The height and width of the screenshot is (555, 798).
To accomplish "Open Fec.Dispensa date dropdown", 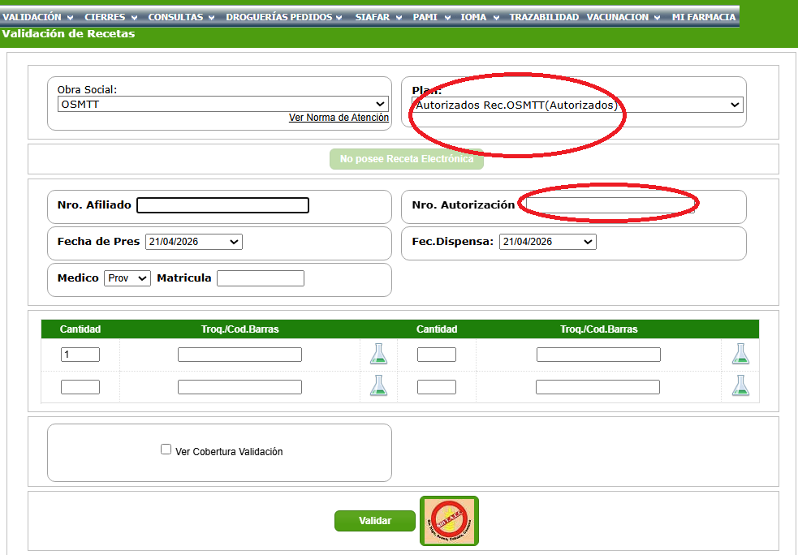I will 548,242.
